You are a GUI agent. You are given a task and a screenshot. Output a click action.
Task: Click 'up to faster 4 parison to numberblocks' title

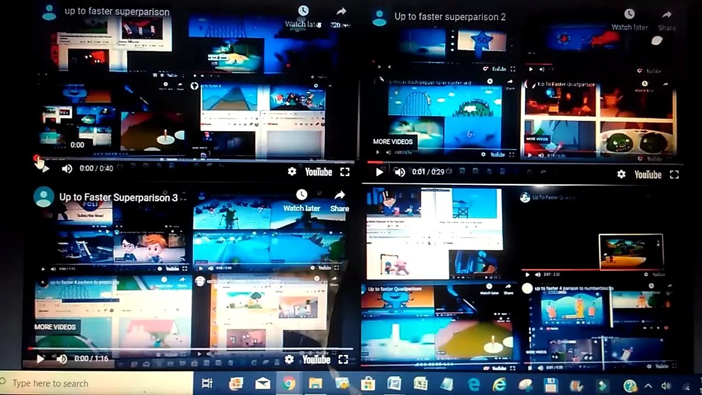(x=574, y=288)
